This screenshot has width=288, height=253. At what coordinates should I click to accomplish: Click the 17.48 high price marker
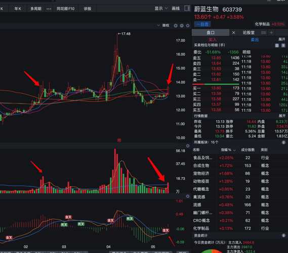[x=124, y=34]
